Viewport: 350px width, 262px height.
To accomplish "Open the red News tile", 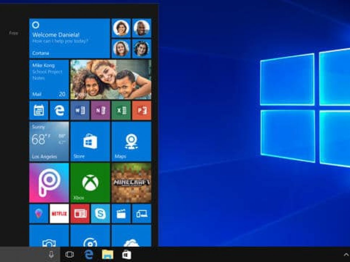I will coord(80,214).
